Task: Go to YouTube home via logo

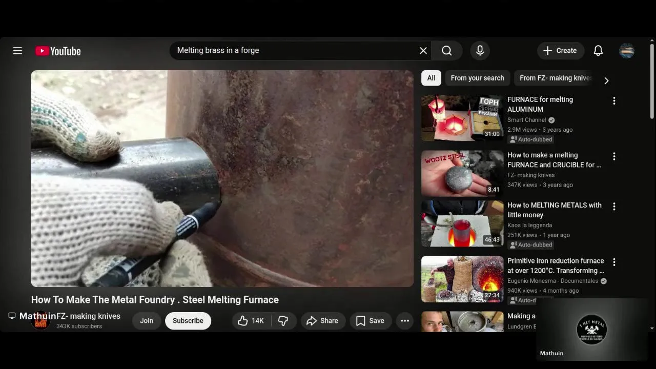Action: tap(58, 51)
